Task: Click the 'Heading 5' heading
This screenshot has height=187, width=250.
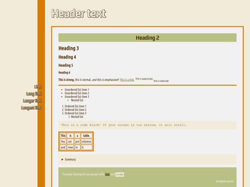Action: (66, 66)
